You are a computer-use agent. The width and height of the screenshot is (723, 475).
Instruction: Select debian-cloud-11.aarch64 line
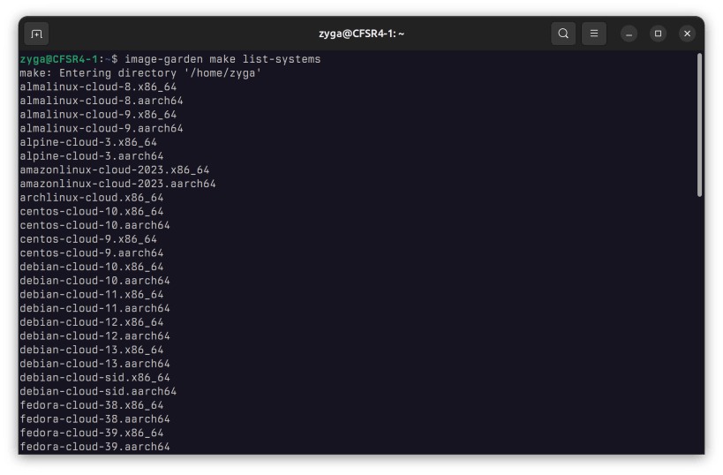coord(95,308)
